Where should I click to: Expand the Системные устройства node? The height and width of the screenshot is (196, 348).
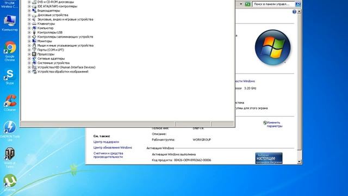pyautogui.click(x=29, y=63)
